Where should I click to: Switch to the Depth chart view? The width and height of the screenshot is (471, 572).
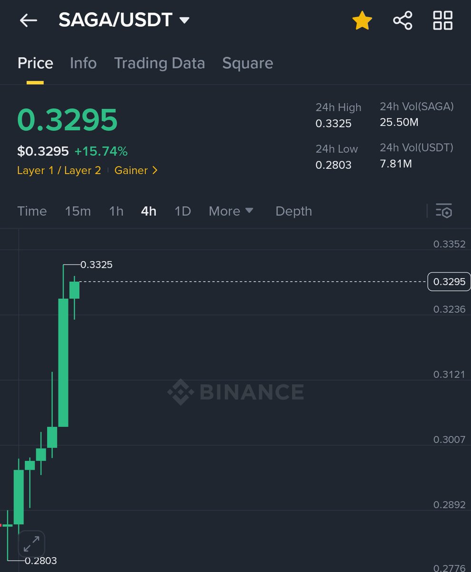(x=294, y=212)
